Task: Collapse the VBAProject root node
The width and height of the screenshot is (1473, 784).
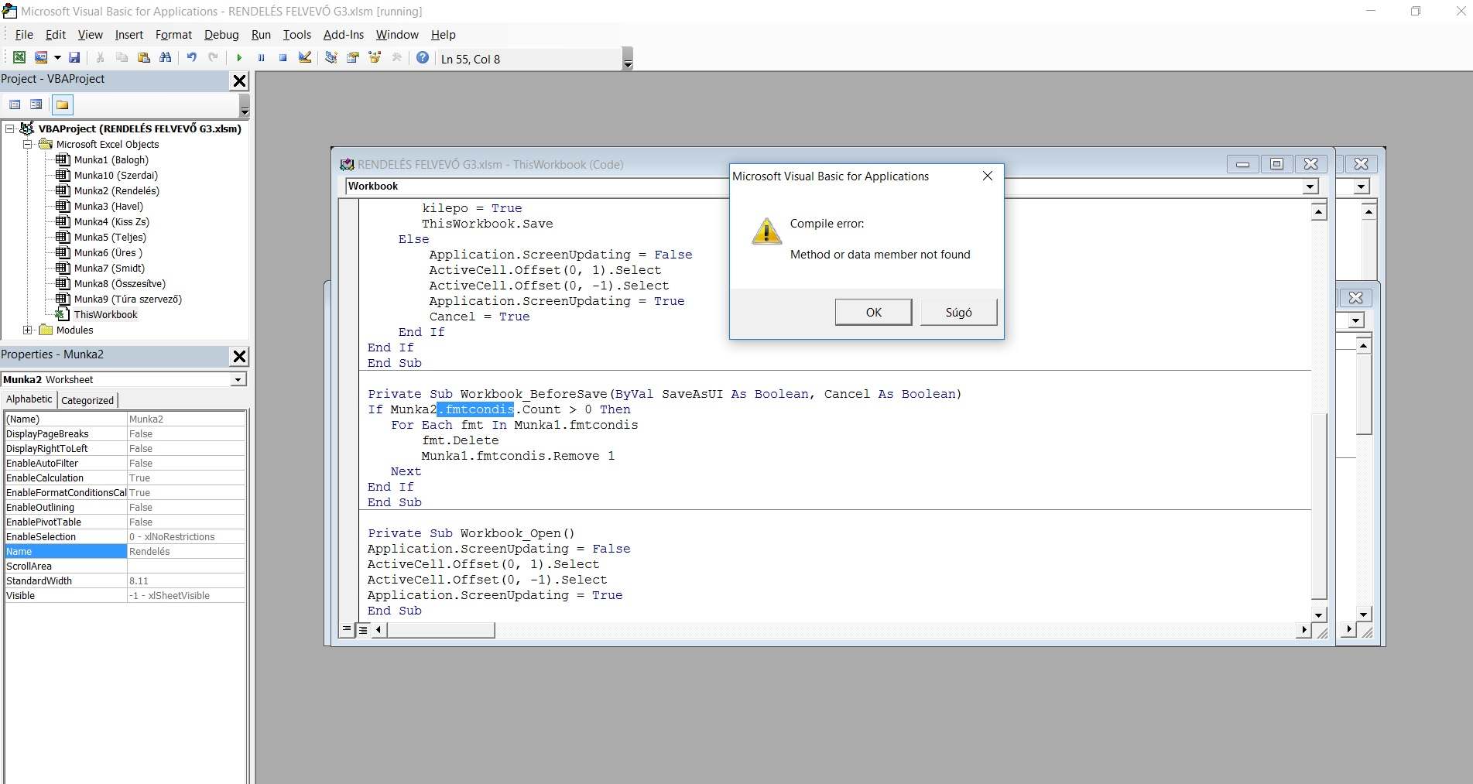Action: [10, 128]
